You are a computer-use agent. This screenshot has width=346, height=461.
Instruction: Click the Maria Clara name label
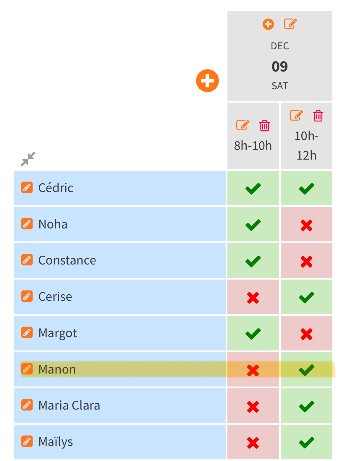point(69,405)
